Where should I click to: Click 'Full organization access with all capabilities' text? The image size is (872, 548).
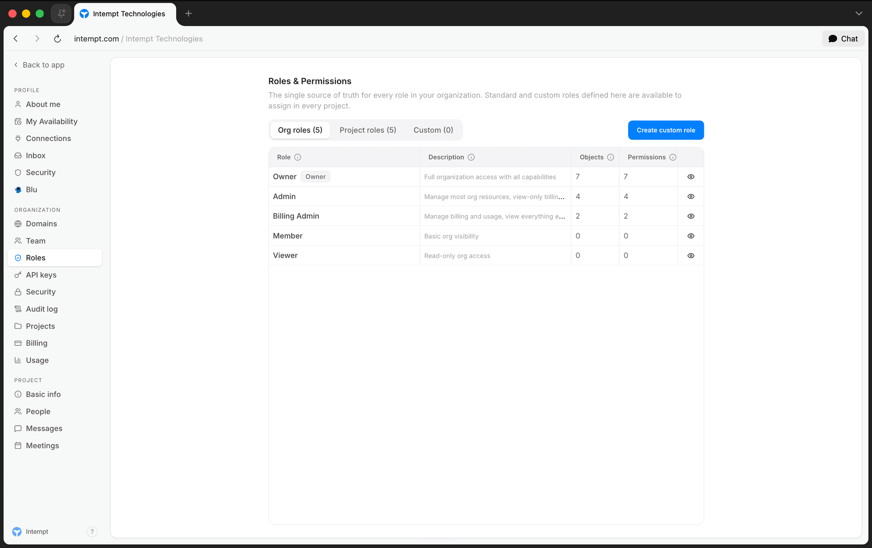pos(490,177)
